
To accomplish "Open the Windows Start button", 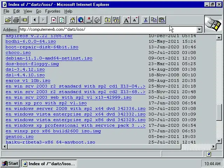I will point(10,163).
